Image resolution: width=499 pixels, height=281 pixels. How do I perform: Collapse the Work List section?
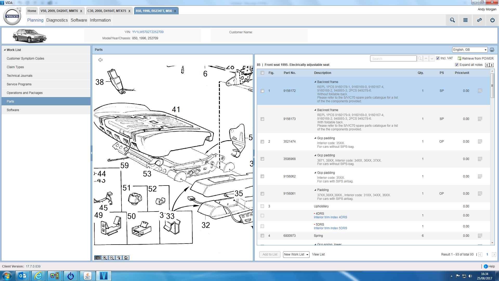pyautogui.click(x=5, y=50)
